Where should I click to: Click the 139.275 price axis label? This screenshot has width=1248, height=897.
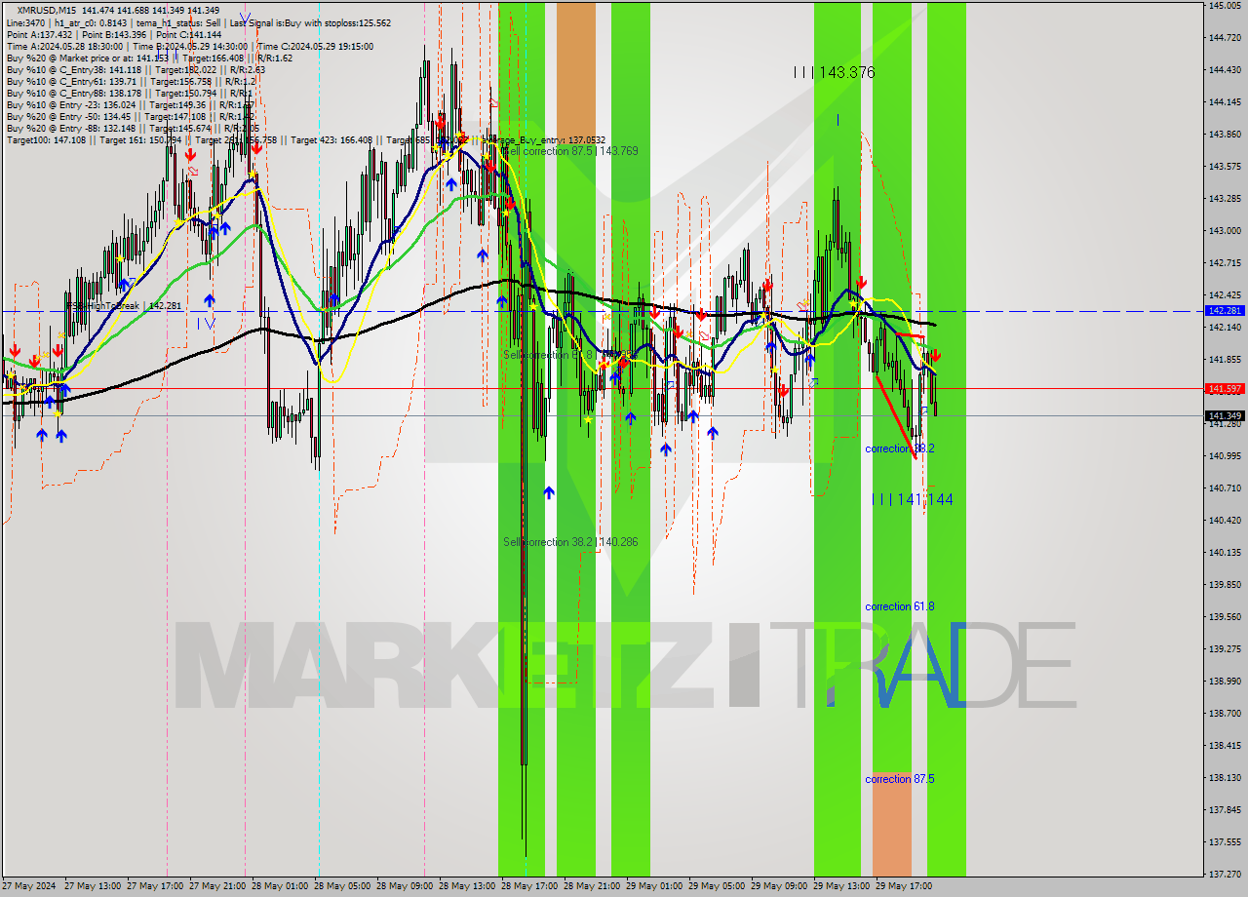(x=1224, y=648)
